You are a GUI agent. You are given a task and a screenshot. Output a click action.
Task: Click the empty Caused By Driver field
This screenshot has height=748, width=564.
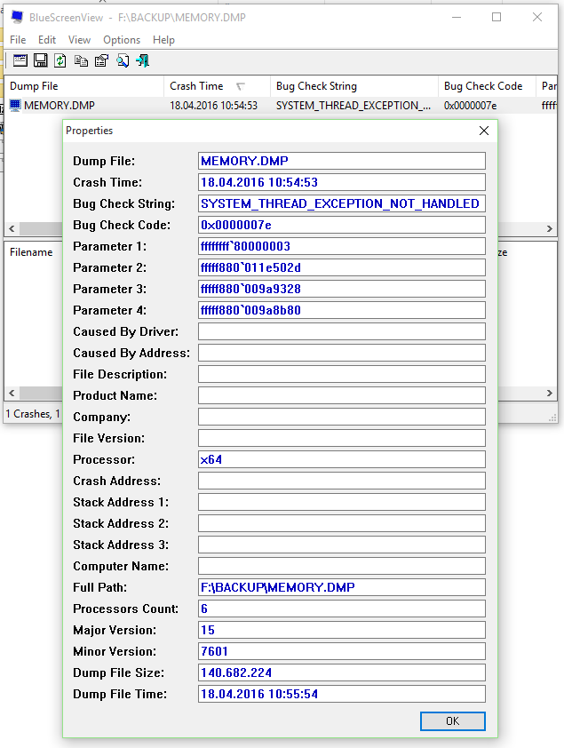click(342, 331)
